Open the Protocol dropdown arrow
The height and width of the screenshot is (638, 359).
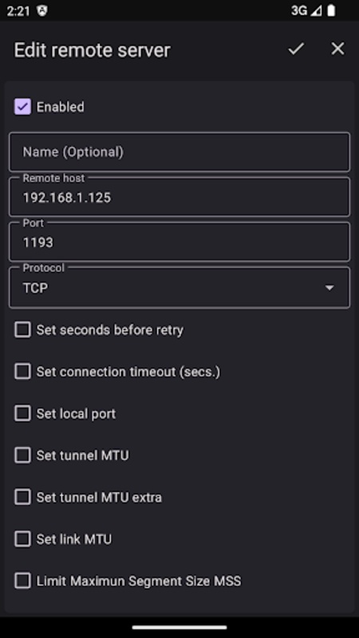coord(329,288)
